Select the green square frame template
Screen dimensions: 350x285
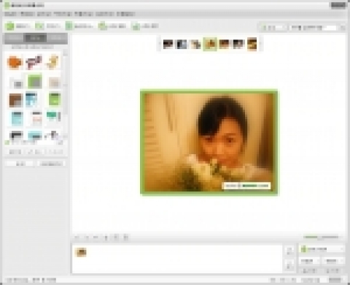coord(35,81)
